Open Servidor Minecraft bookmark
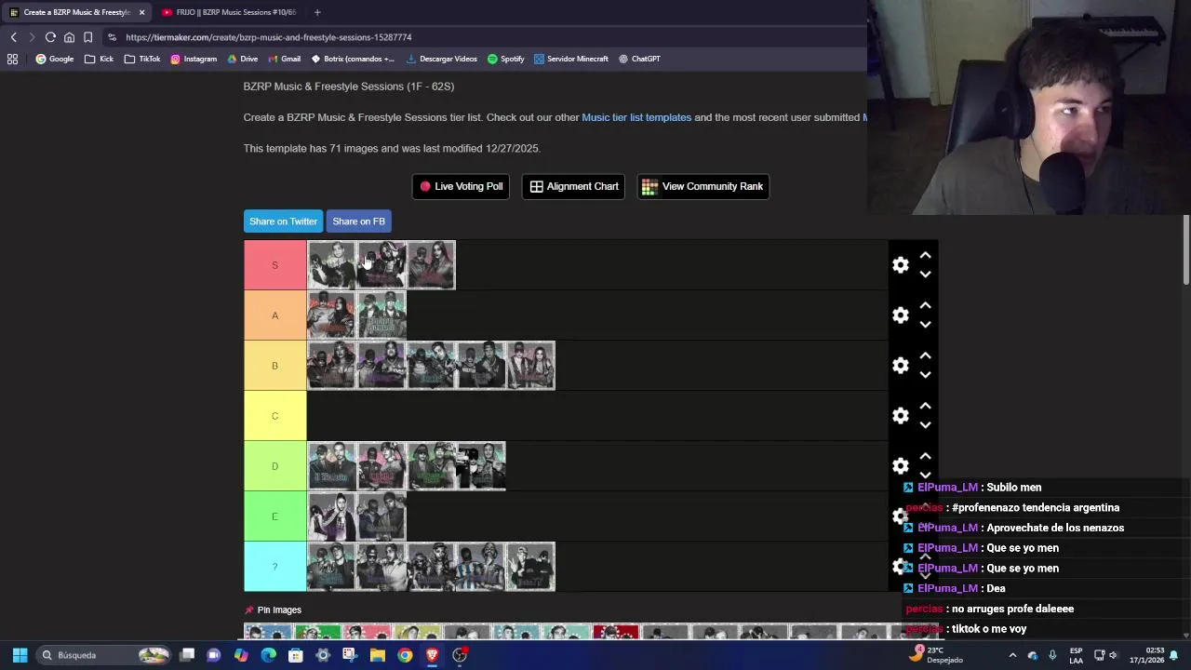This screenshot has height=670, width=1191. (x=570, y=59)
